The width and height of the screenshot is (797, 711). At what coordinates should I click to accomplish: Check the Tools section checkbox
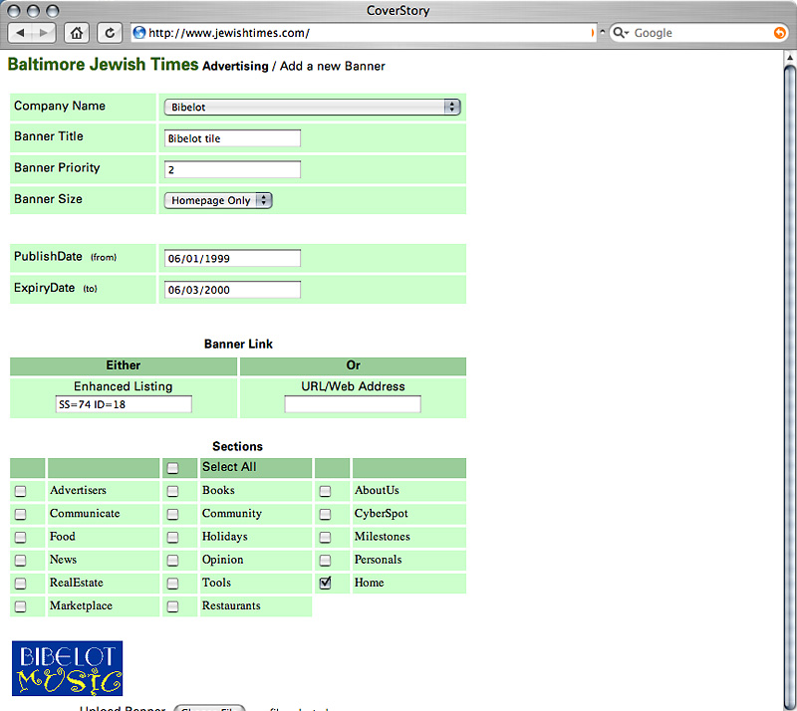pos(172,584)
